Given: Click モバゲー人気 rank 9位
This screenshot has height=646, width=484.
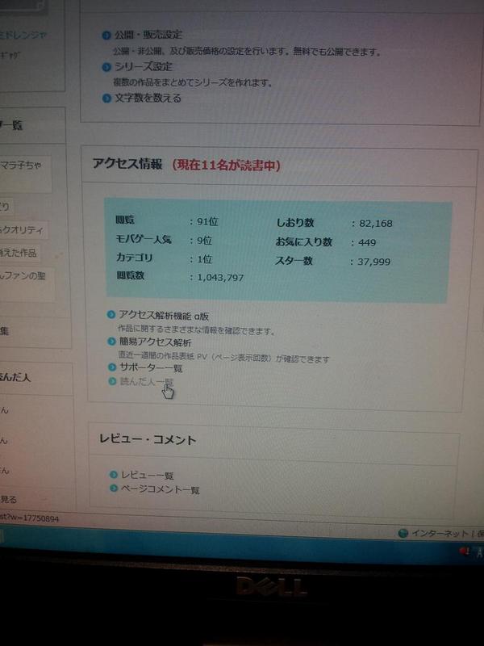Looking at the screenshot, I should point(205,241).
